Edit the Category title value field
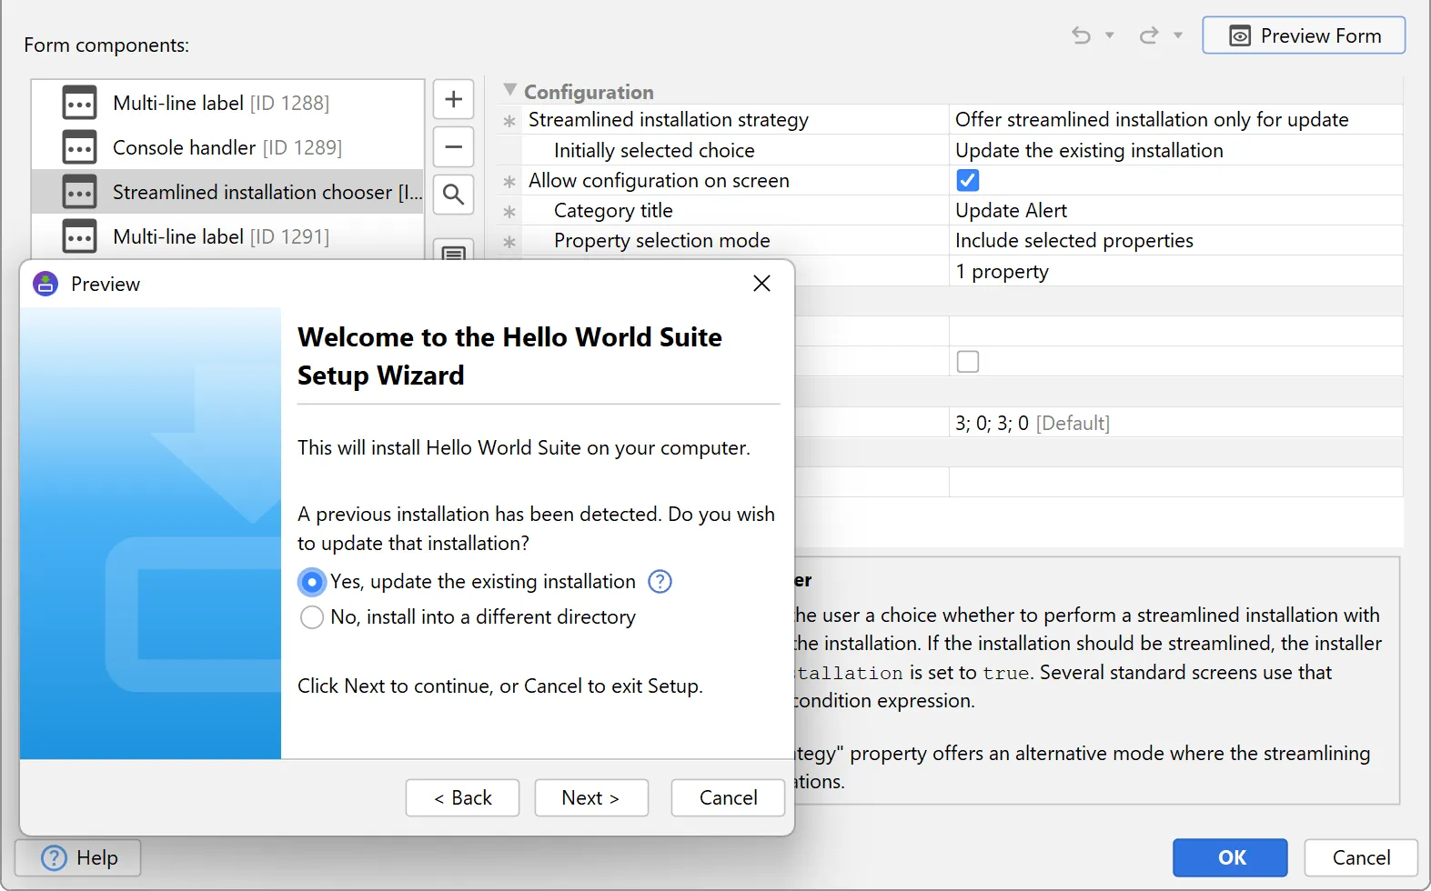Screen dimensions: 1431x891 coord(1174,211)
